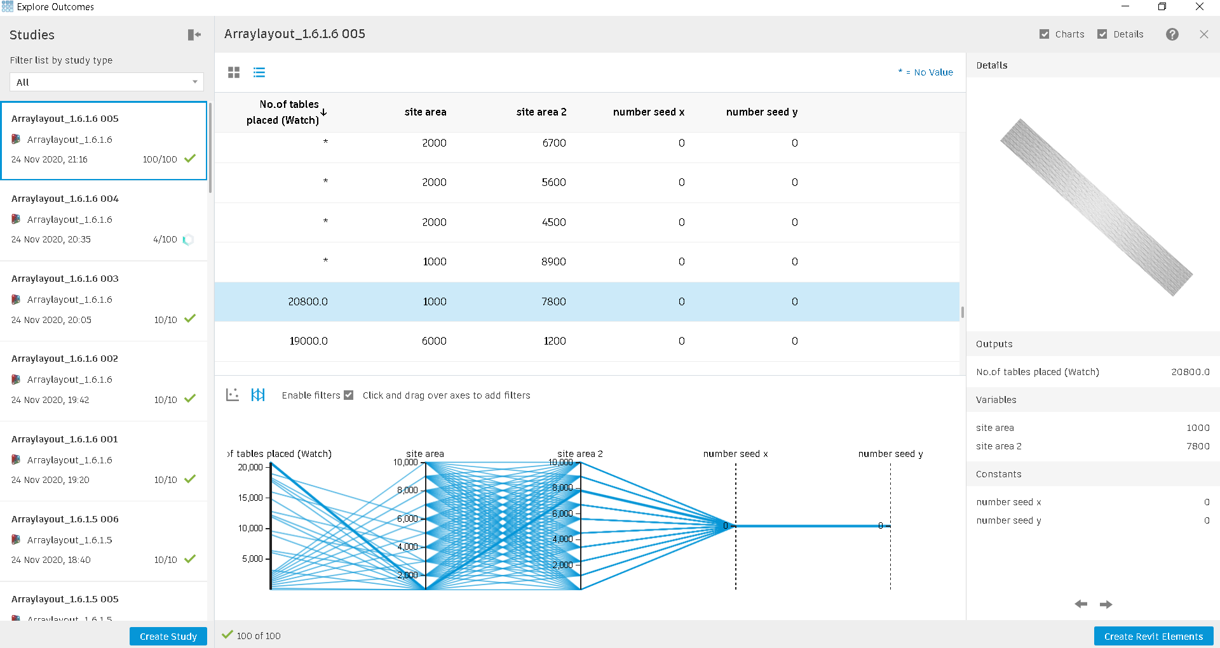Click the progress spinner for Arraylayout_1.6.1.6 004
1220x648 pixels.
[x=189, y=239]
